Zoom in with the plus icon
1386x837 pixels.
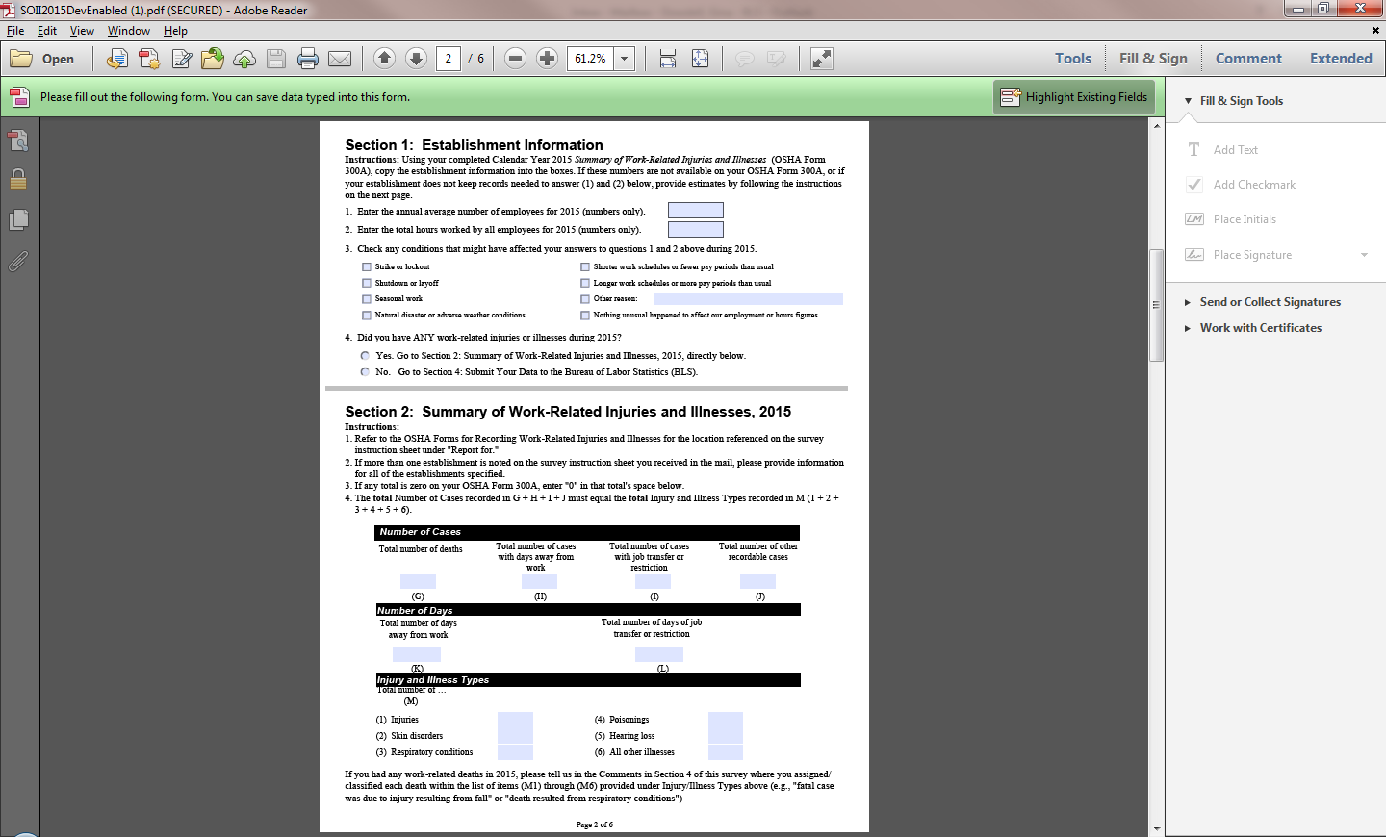point(547,59)
